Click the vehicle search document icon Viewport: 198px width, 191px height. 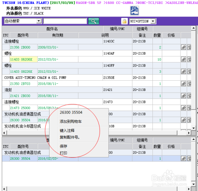click(x=135, y=11)
